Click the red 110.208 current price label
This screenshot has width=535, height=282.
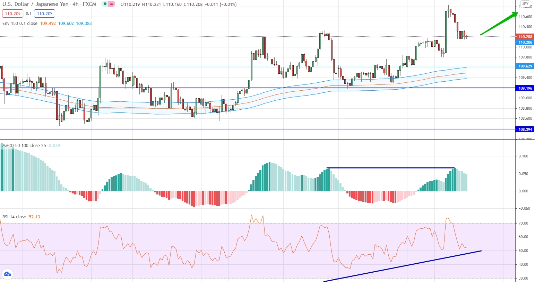525,37
